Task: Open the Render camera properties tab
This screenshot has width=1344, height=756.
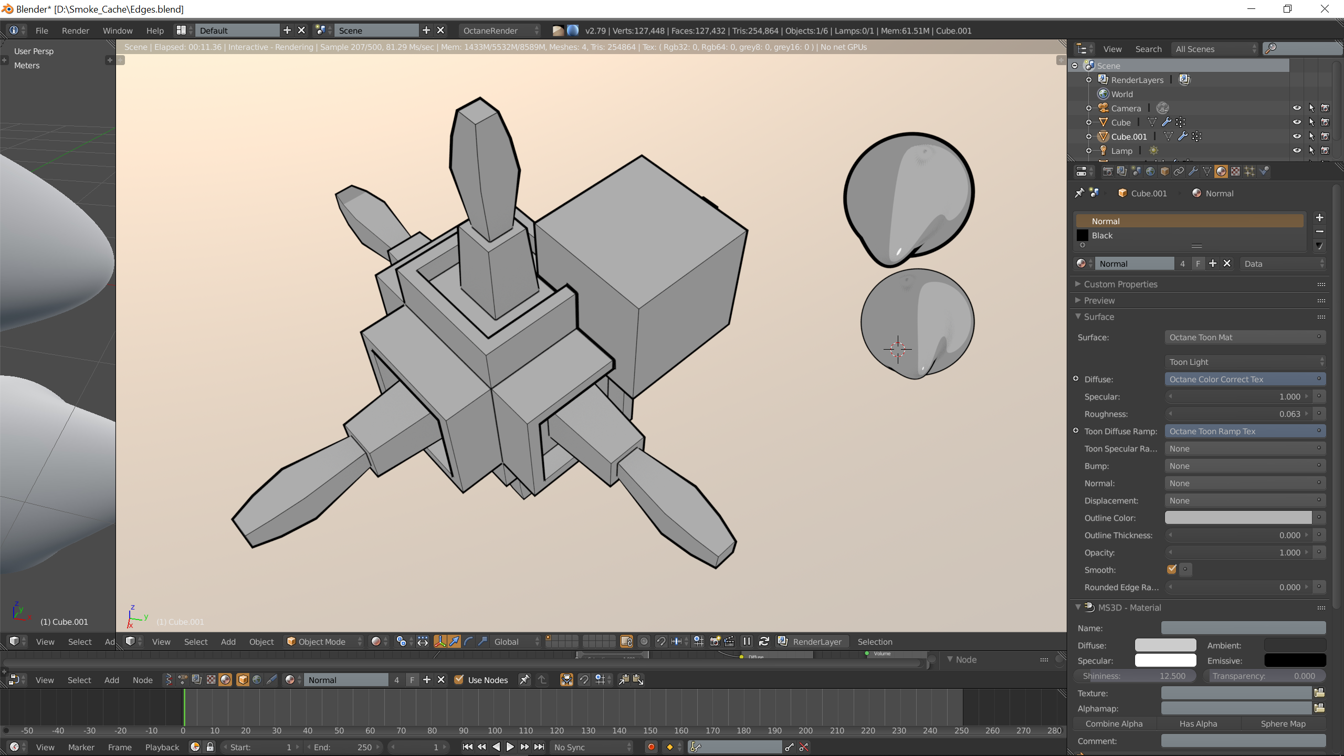Action: pyautogui.click(x=1108, y=171)
